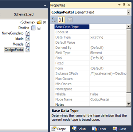Collapse the Schema root node
The image size is (133, 132).
click(45, 23)
